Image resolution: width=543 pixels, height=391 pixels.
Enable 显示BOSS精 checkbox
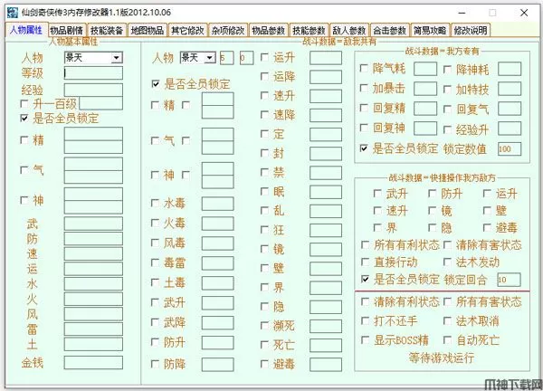tap(365, 339)
